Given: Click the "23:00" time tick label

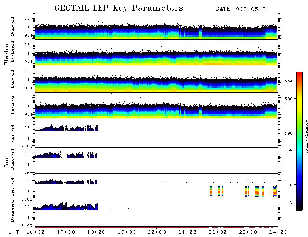Looking at the screenshot, I should point(248,232).
